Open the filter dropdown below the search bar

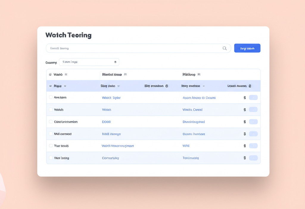coord(89,62)
